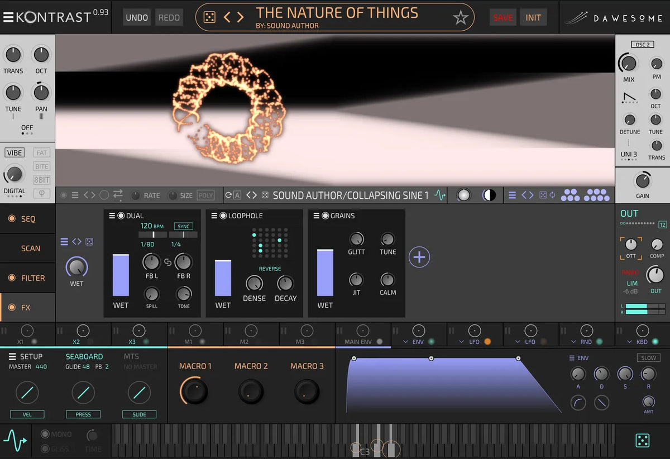Click UNDO in the top toolbar
Screen dimensions: 670x459
click(136, 17)
